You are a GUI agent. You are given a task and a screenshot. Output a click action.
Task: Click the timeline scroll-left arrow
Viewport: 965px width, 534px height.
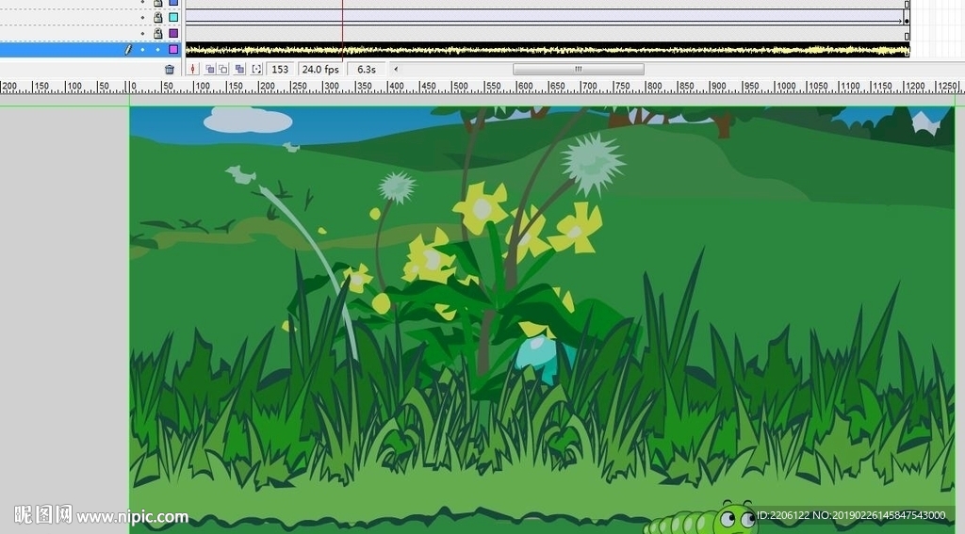pos(396,69)
